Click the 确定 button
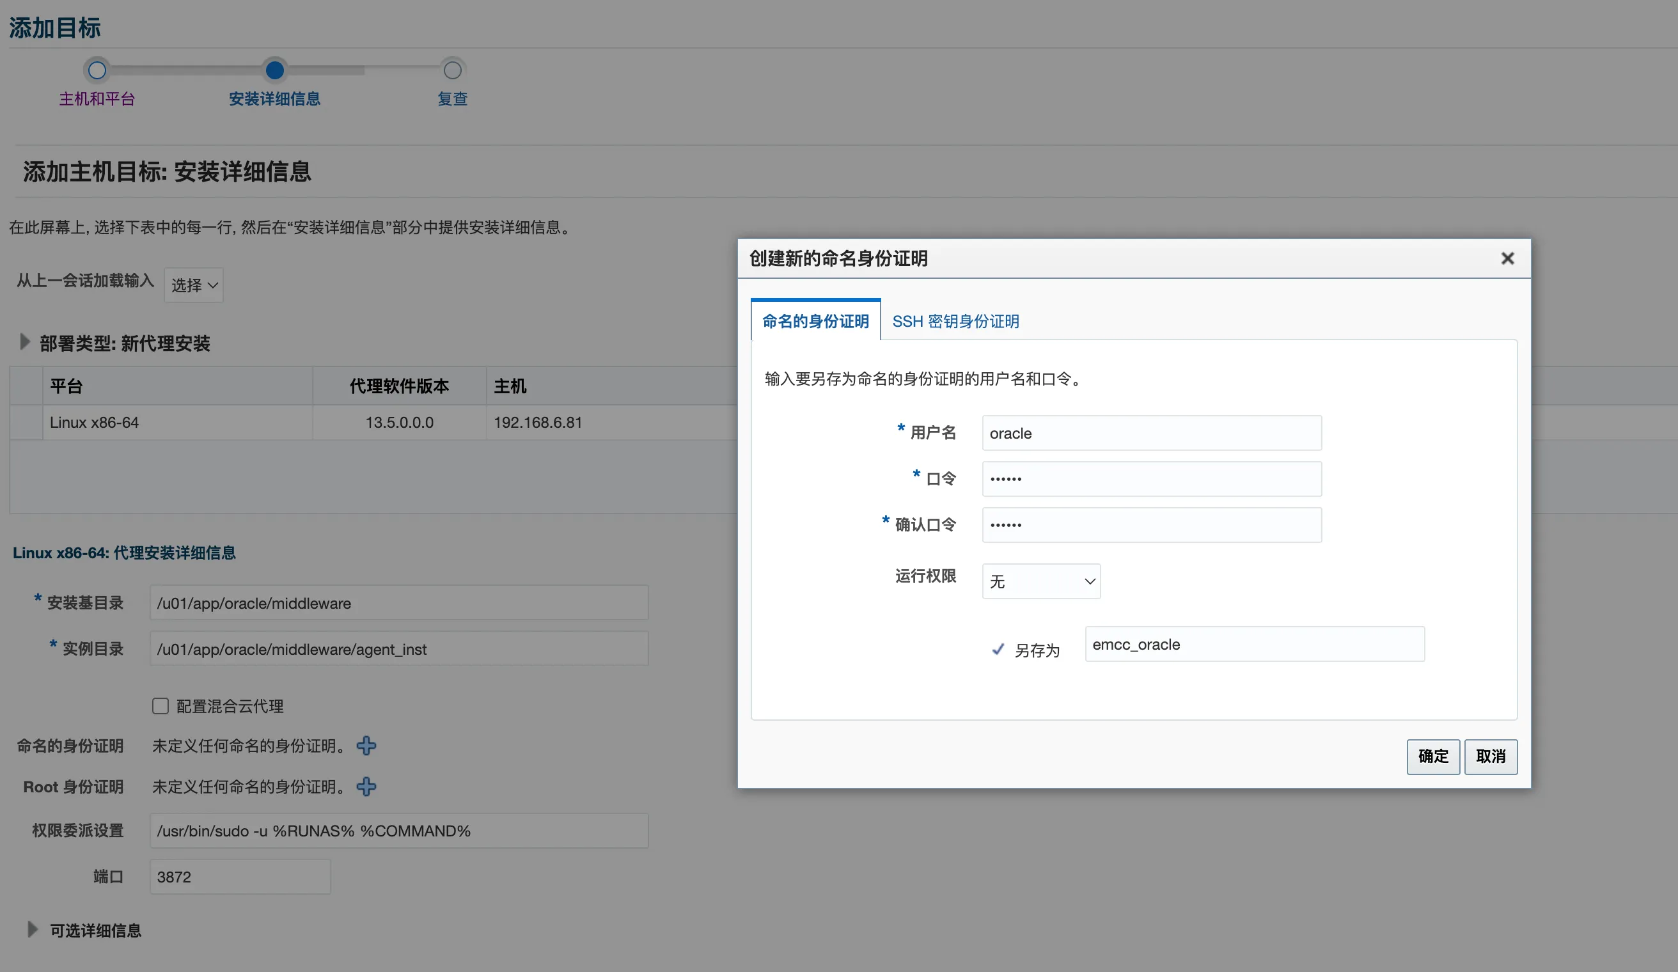 1433,757
